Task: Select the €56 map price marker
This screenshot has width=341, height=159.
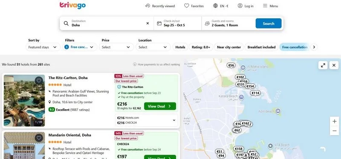Action: 231,65
